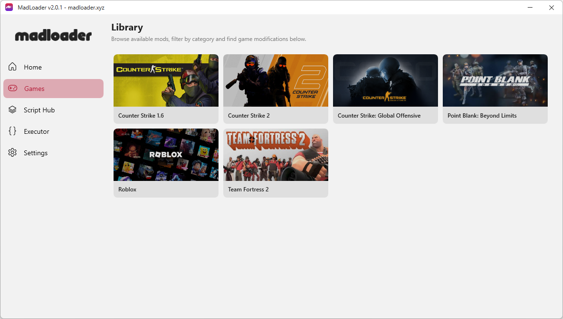Click the Home house icon in sidebar
The height and width of the screenshot is (319, 563).
[13, 67]
